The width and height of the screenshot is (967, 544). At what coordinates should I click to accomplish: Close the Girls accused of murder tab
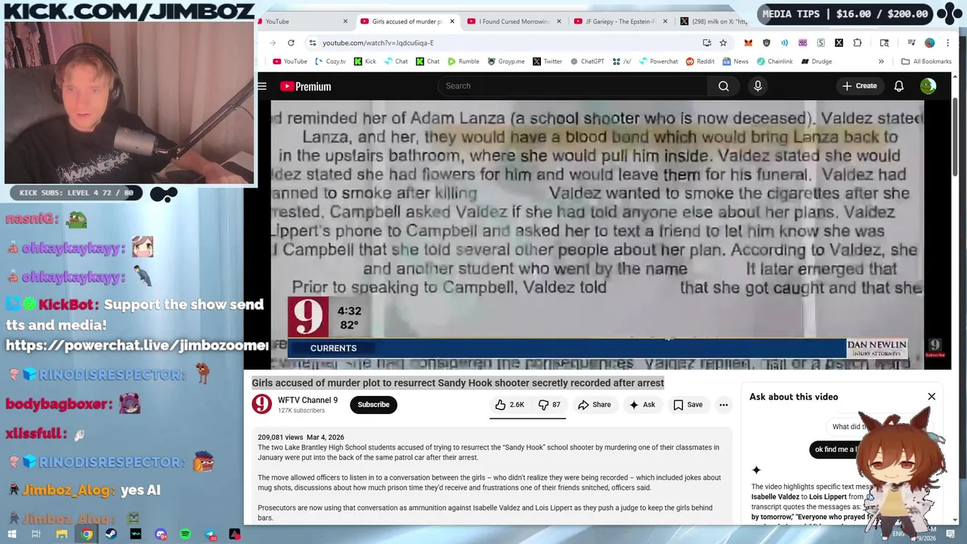coord(452,21)
